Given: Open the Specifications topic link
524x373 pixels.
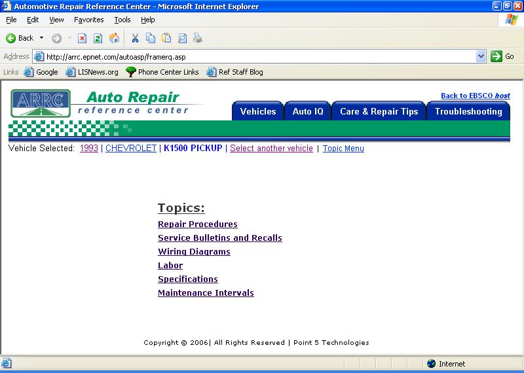Looking at the screenshot, I should point(188,279).
